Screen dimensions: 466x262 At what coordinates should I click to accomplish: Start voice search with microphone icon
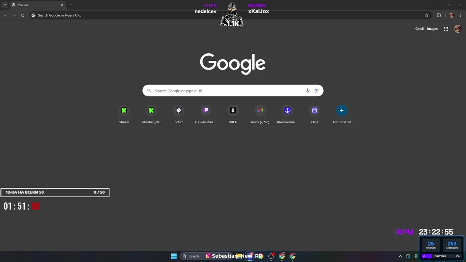[x=308, y=91]
